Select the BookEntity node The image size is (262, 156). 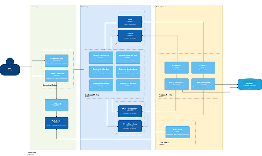[203, 68]
